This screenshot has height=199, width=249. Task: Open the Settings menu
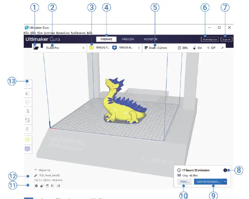[49, 33]
